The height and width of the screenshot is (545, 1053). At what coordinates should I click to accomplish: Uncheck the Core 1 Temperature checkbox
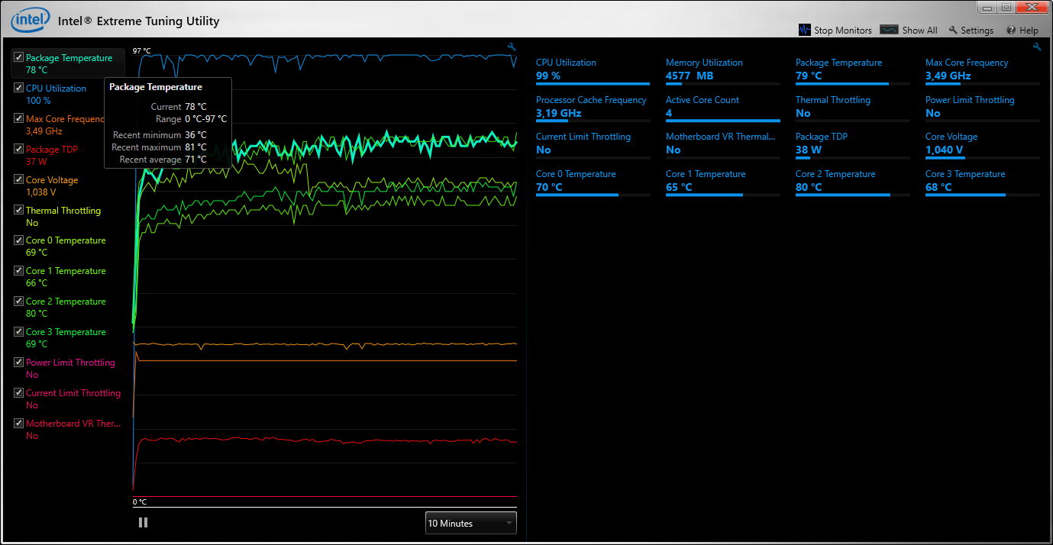pos(19,270)
